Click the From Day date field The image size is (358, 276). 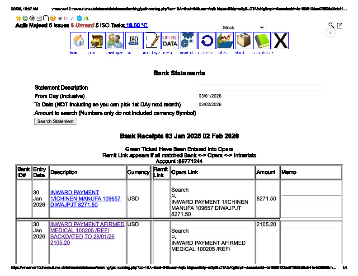pos(260,96)
